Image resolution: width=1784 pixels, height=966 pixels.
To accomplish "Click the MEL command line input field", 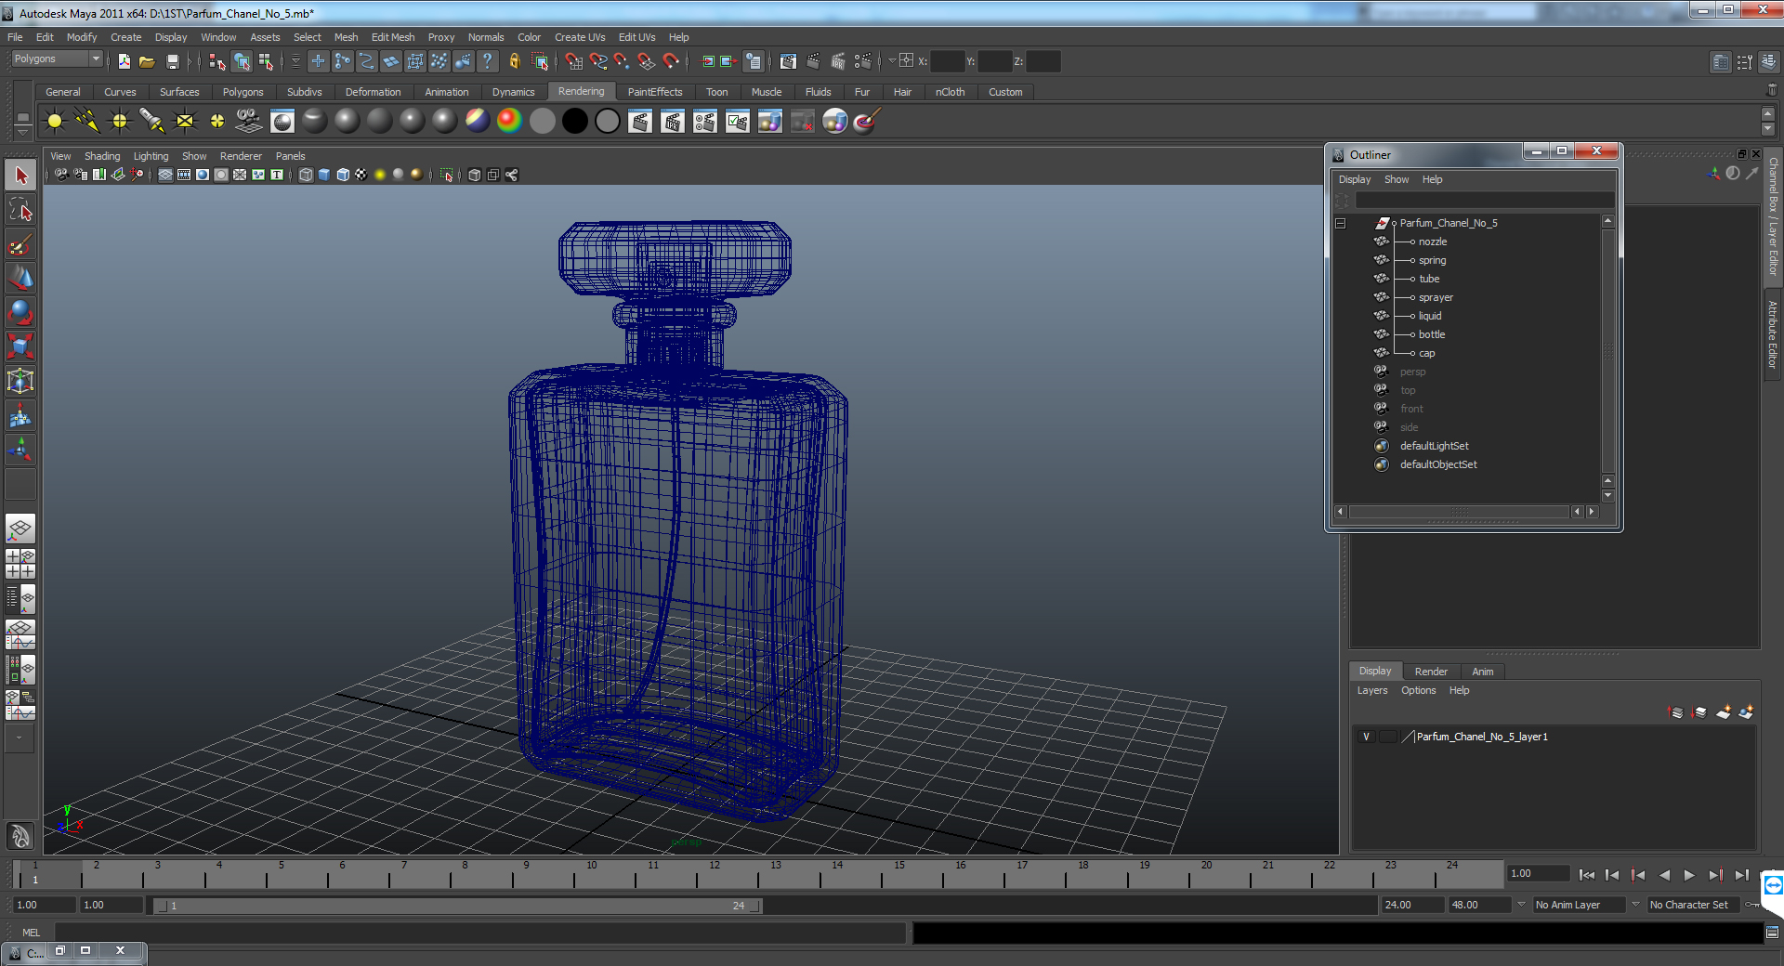I will click(479, 932).
